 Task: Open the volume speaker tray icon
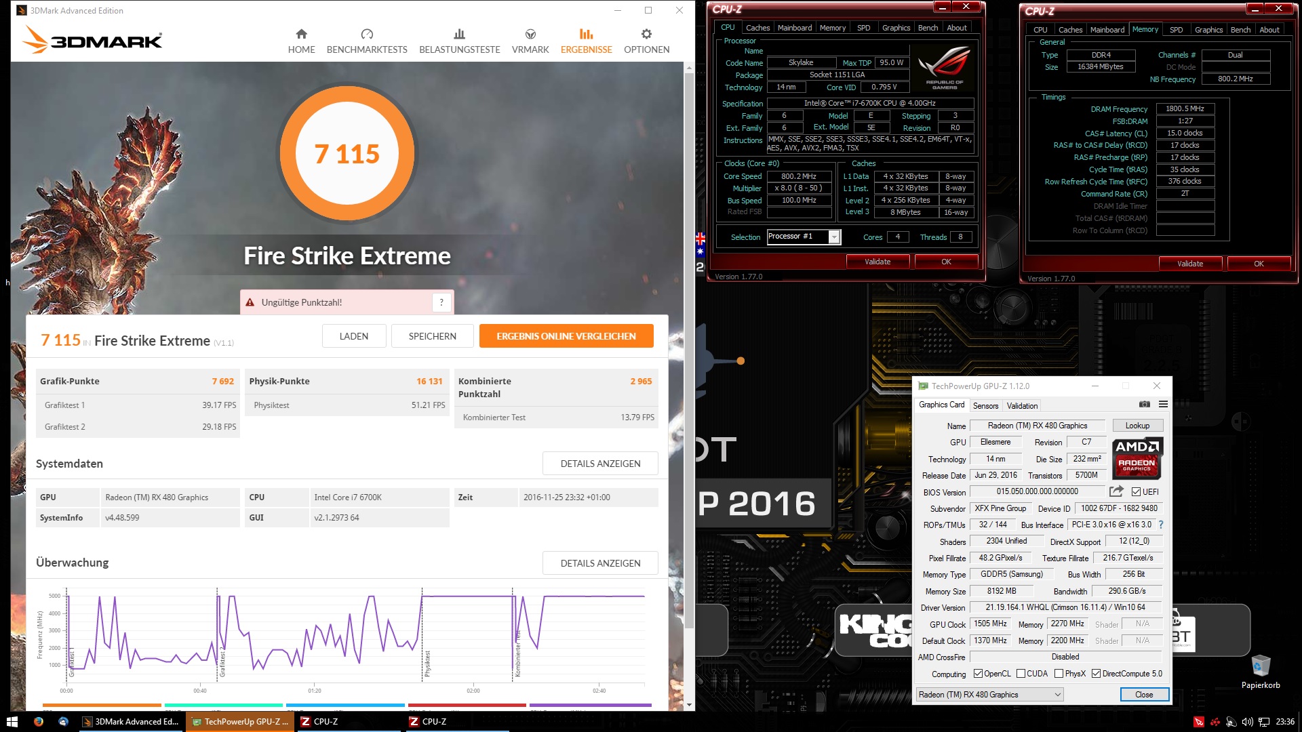(1247, 722)
